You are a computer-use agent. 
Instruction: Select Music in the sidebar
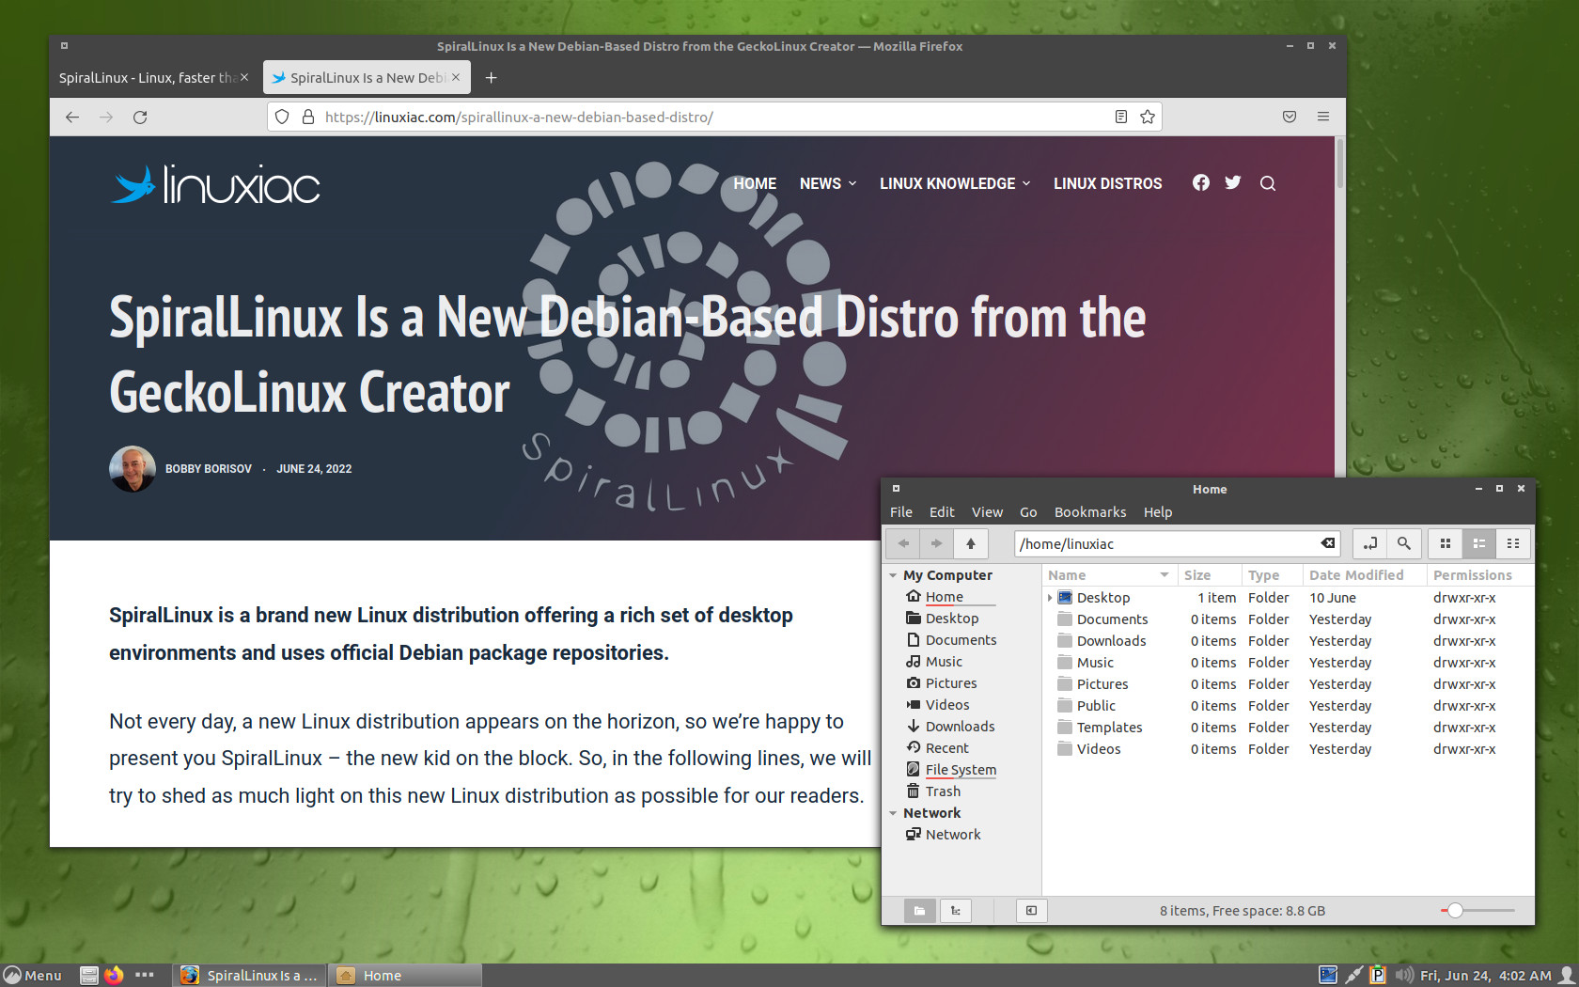click(x=944, y=662)
